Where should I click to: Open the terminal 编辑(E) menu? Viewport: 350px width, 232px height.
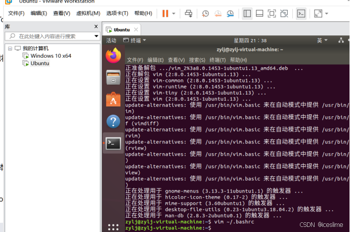(x=156, y=60)
